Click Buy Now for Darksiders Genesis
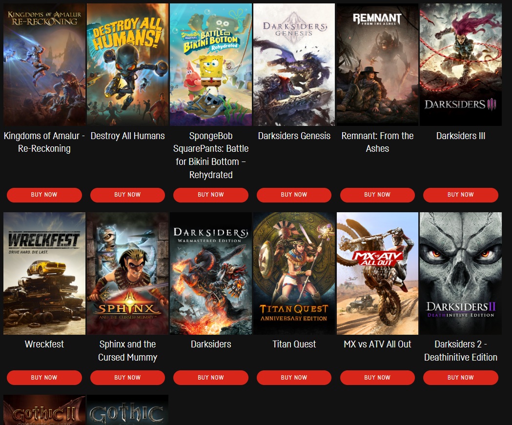Image resolution: width=512 pixels, height=425 pixels. coord(294,195)
